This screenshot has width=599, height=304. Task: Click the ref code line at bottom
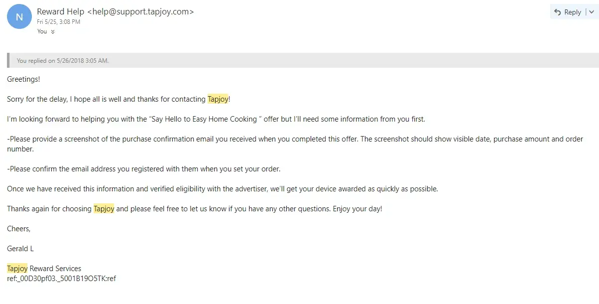point(61,279)
